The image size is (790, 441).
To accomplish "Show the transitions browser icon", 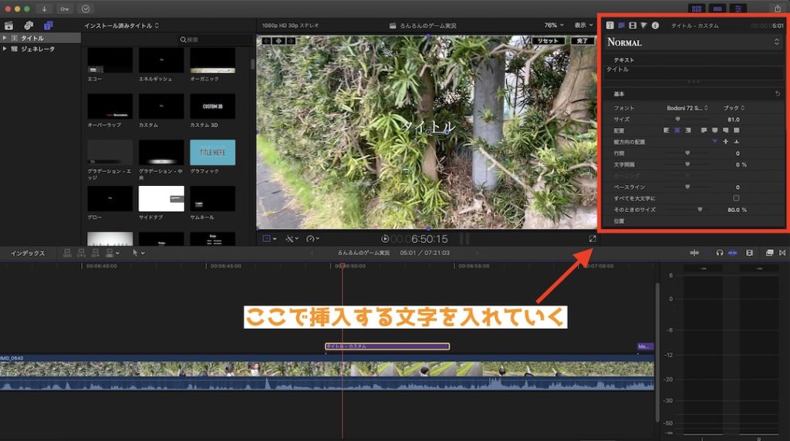I will (782, 253).
